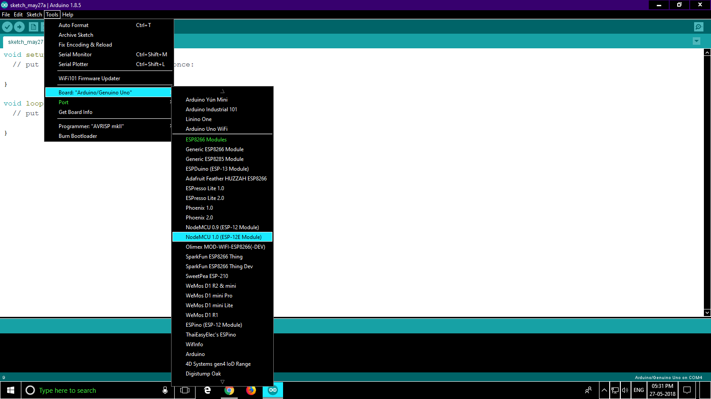Open Task View in the taskbar
711x399 pixels.
[185, 390]
